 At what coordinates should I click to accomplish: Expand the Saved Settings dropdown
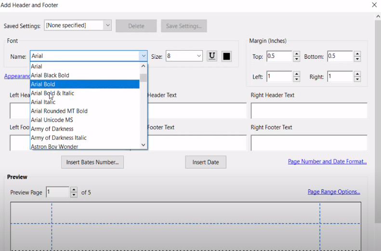[107, 26]
